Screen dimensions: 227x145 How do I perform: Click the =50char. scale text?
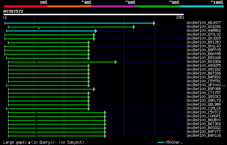click(x=173, y=143)
